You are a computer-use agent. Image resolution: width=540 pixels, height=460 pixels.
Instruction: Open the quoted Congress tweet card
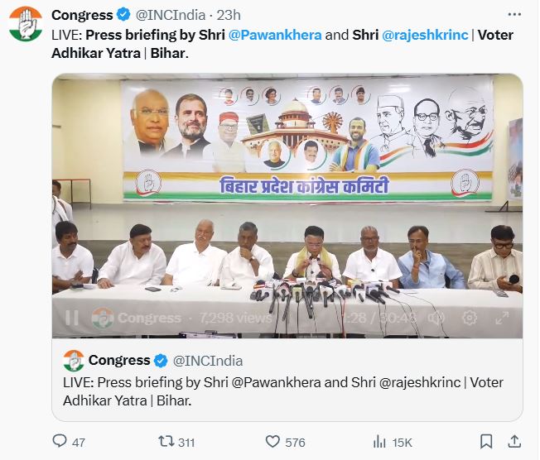[287, 380]
